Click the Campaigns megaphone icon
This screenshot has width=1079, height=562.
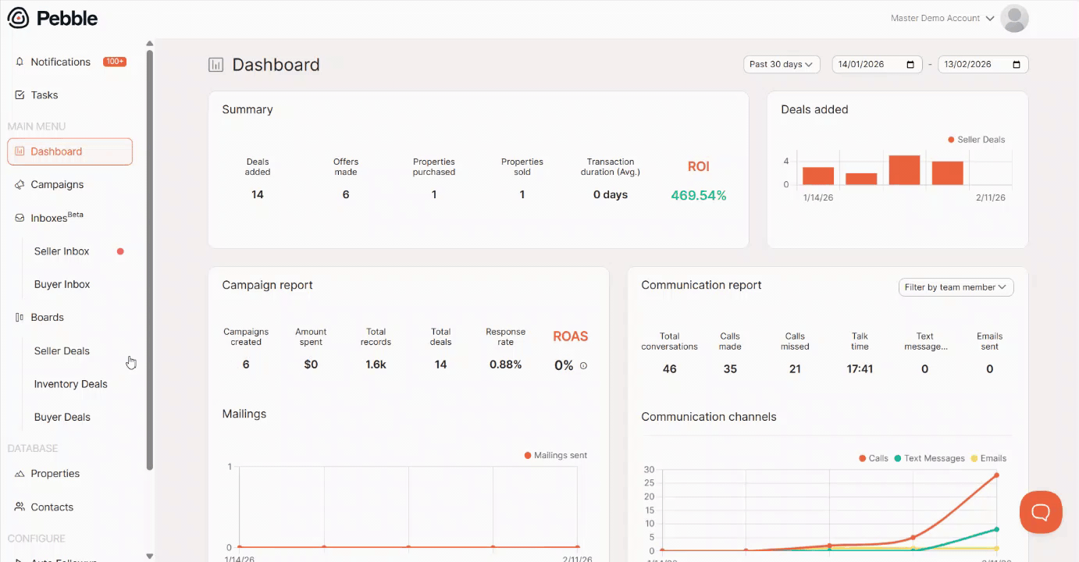20,185
